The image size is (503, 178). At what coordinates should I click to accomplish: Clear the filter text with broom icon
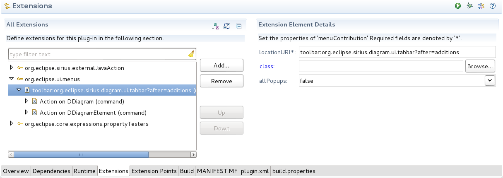point(191,54)
